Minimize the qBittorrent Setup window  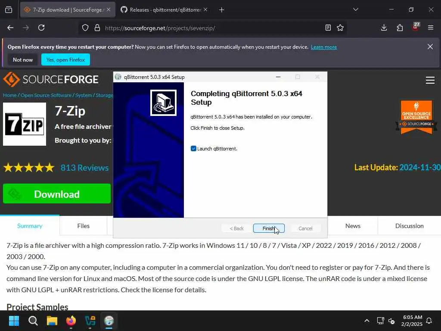[x=278, y=77]
